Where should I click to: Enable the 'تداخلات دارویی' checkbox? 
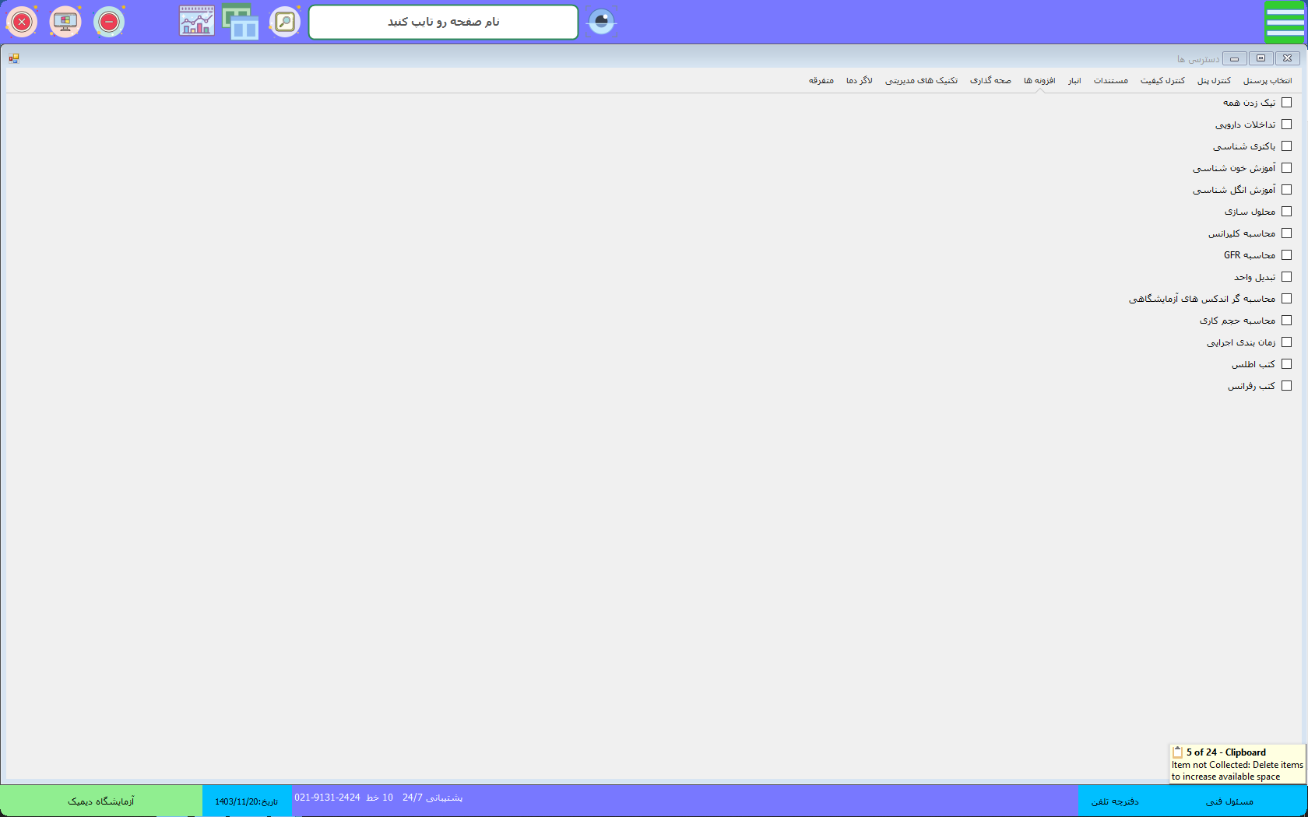(x=1286, y=124)
